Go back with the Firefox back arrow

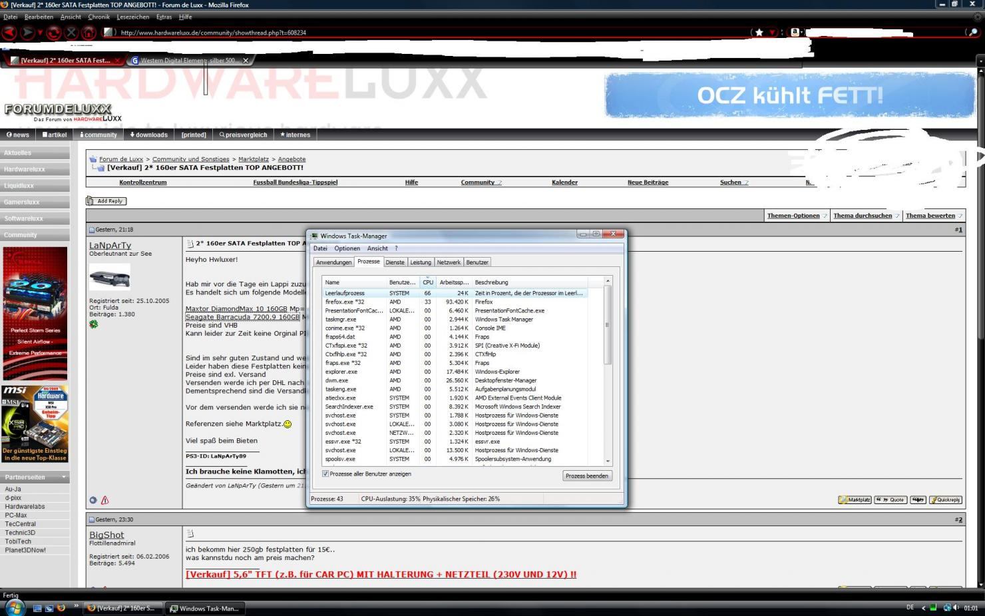pyautogui.click(x=9, y=32)
